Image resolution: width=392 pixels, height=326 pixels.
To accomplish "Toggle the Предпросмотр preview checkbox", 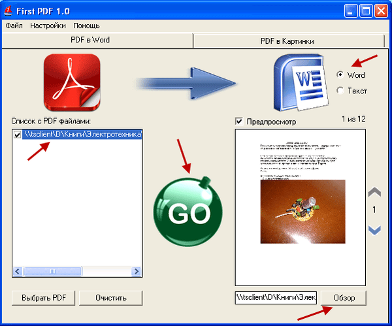I will (x=239, y=122).
